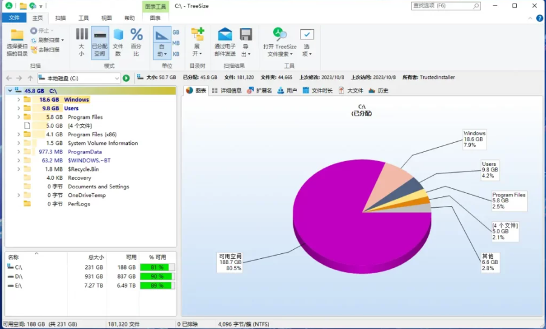
Task: Sort drives by the name column header
Action: [x=36, y=258]
